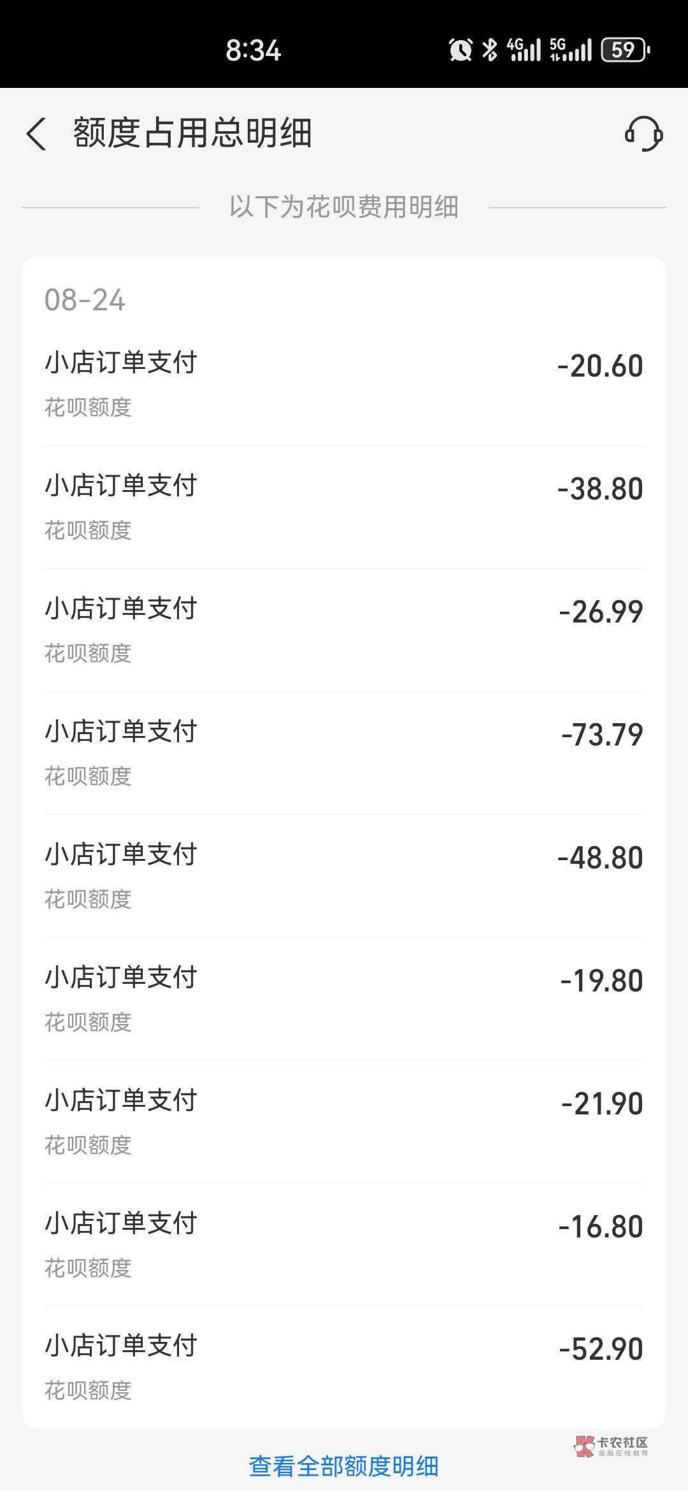The width and height of the screenshot is (688, 1491).
Task: View the -16.80 花呗额度 transaction
Action: [344, 1244]
